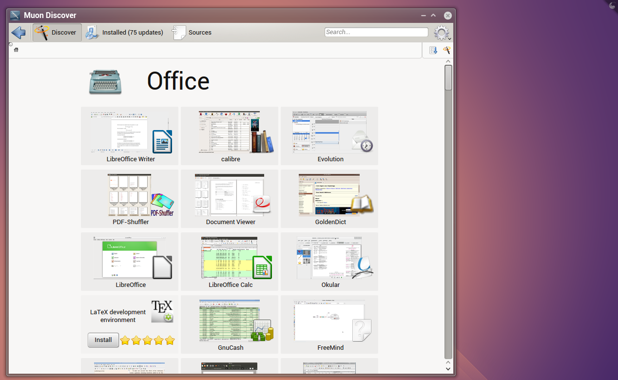
Task: Open Document Viewer red icon
Action: click(x=262, y=205)
